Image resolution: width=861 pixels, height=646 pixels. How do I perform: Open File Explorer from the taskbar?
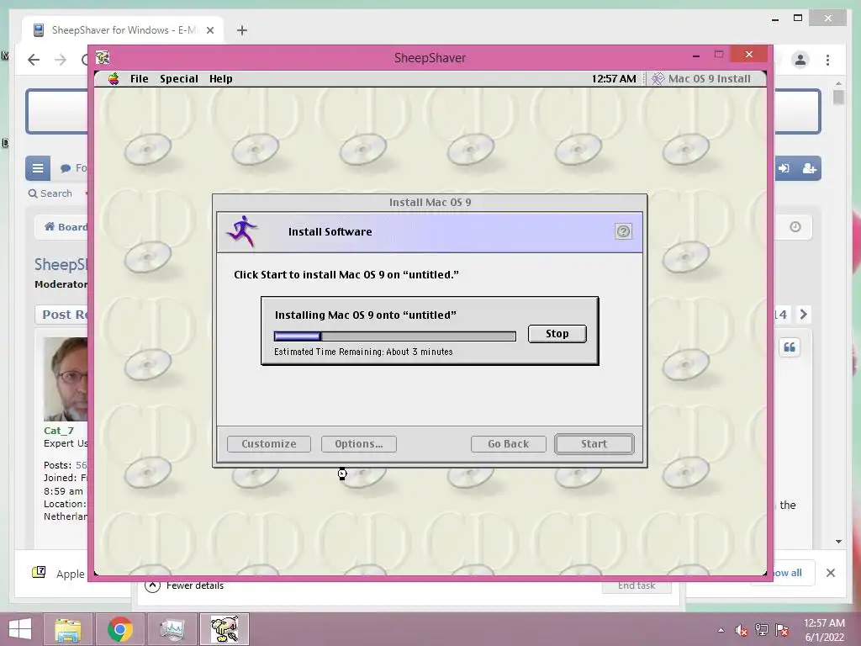coord(67,629)
